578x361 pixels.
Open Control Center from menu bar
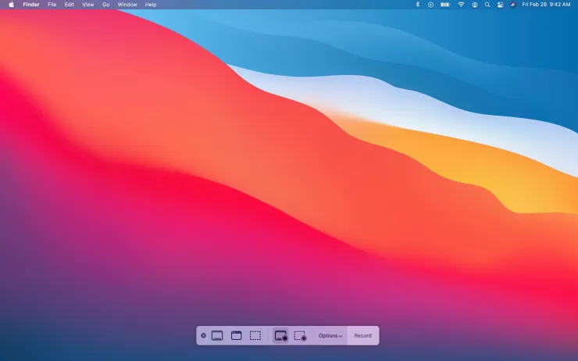point(501,5)
